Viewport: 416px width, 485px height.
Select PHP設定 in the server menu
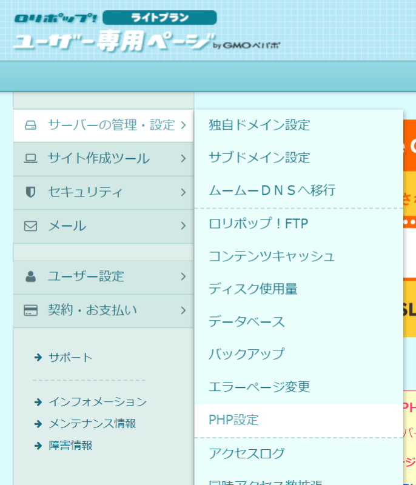click(x=233, y=420)
